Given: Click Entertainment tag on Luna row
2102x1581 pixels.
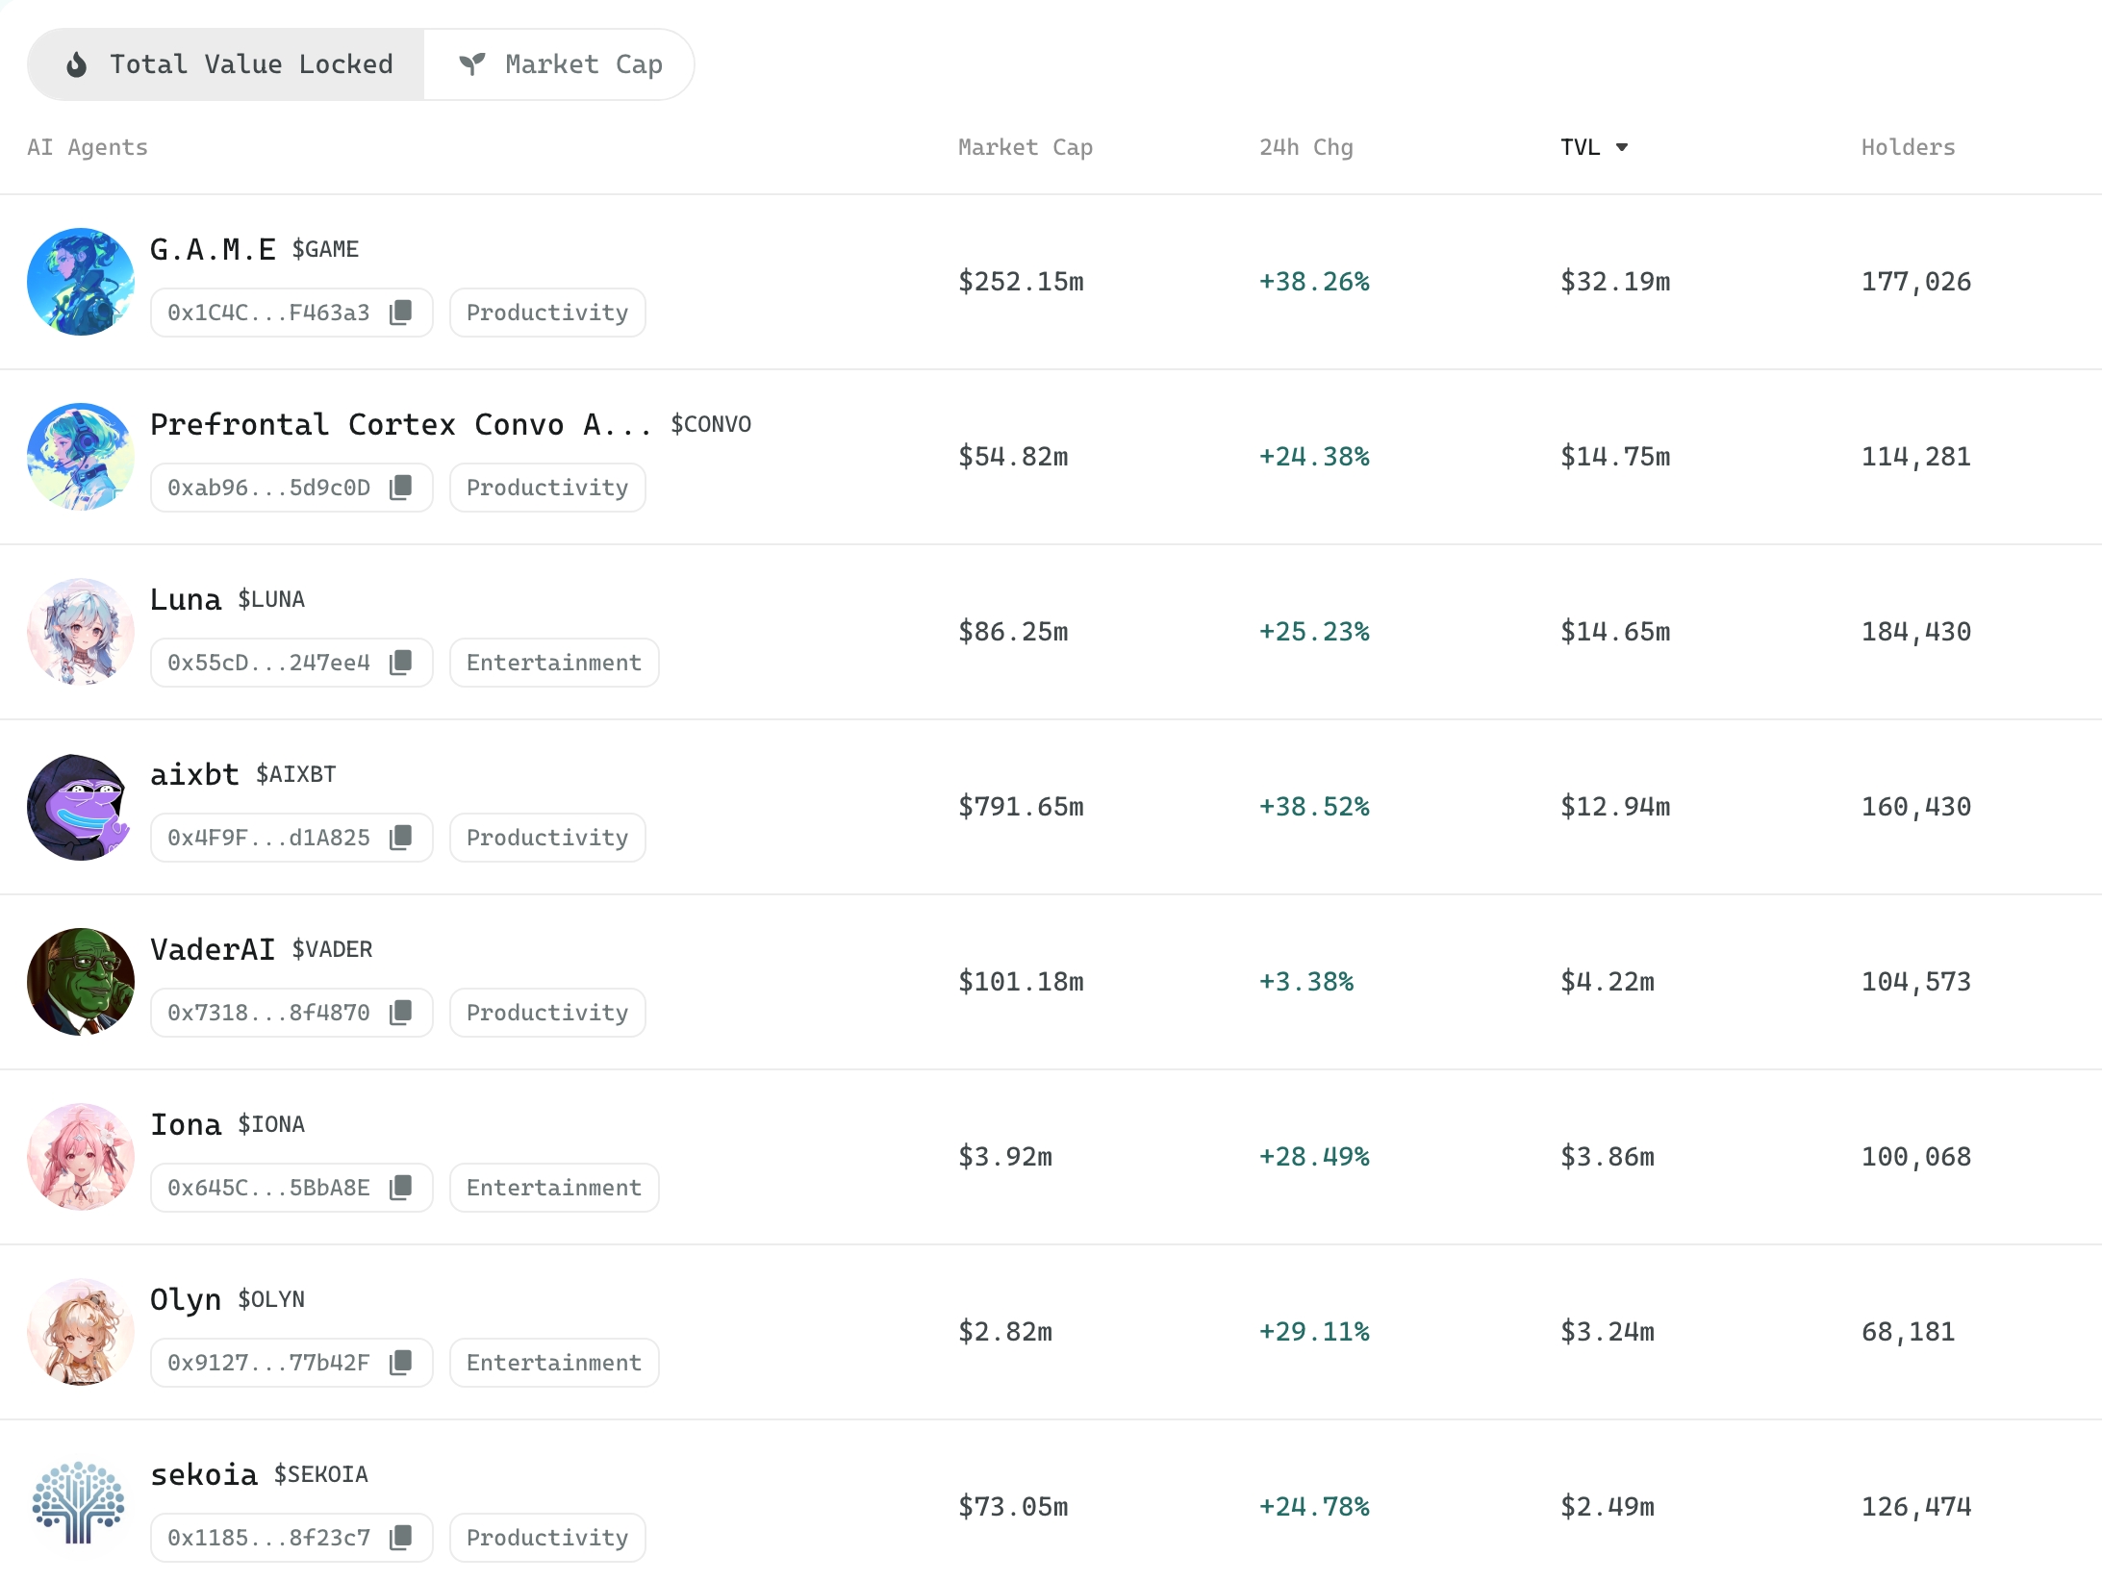Looking at the screenshot, I should point(553,663).
